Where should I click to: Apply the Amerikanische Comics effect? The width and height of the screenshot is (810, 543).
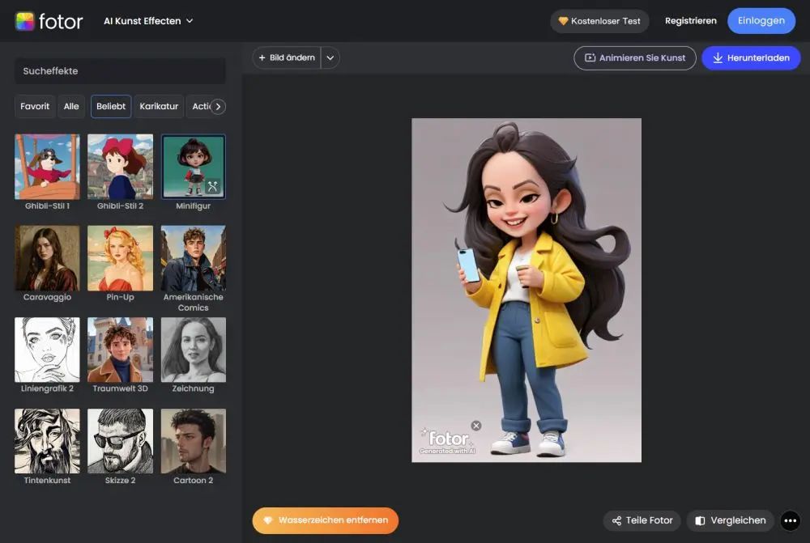point(194,258)
